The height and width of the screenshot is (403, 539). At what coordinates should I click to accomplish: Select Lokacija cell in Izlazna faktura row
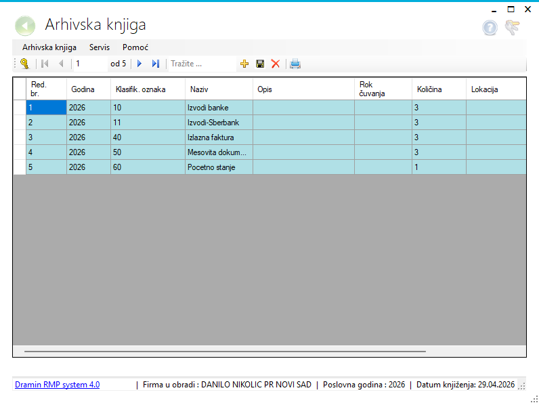point(496,137)
